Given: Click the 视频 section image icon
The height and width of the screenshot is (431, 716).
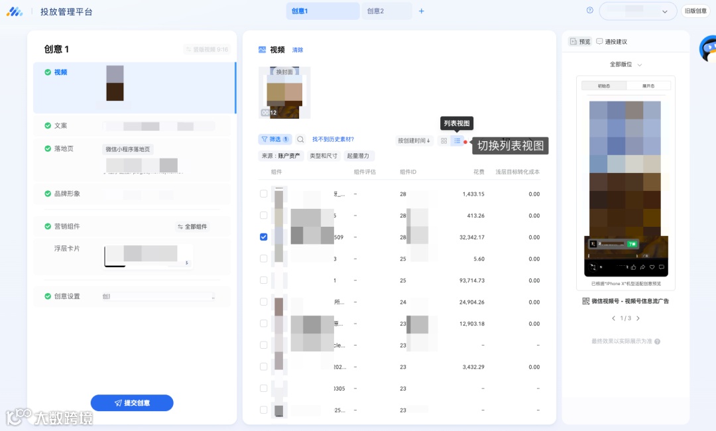Looking at the screenshot, I should point(262,49).
